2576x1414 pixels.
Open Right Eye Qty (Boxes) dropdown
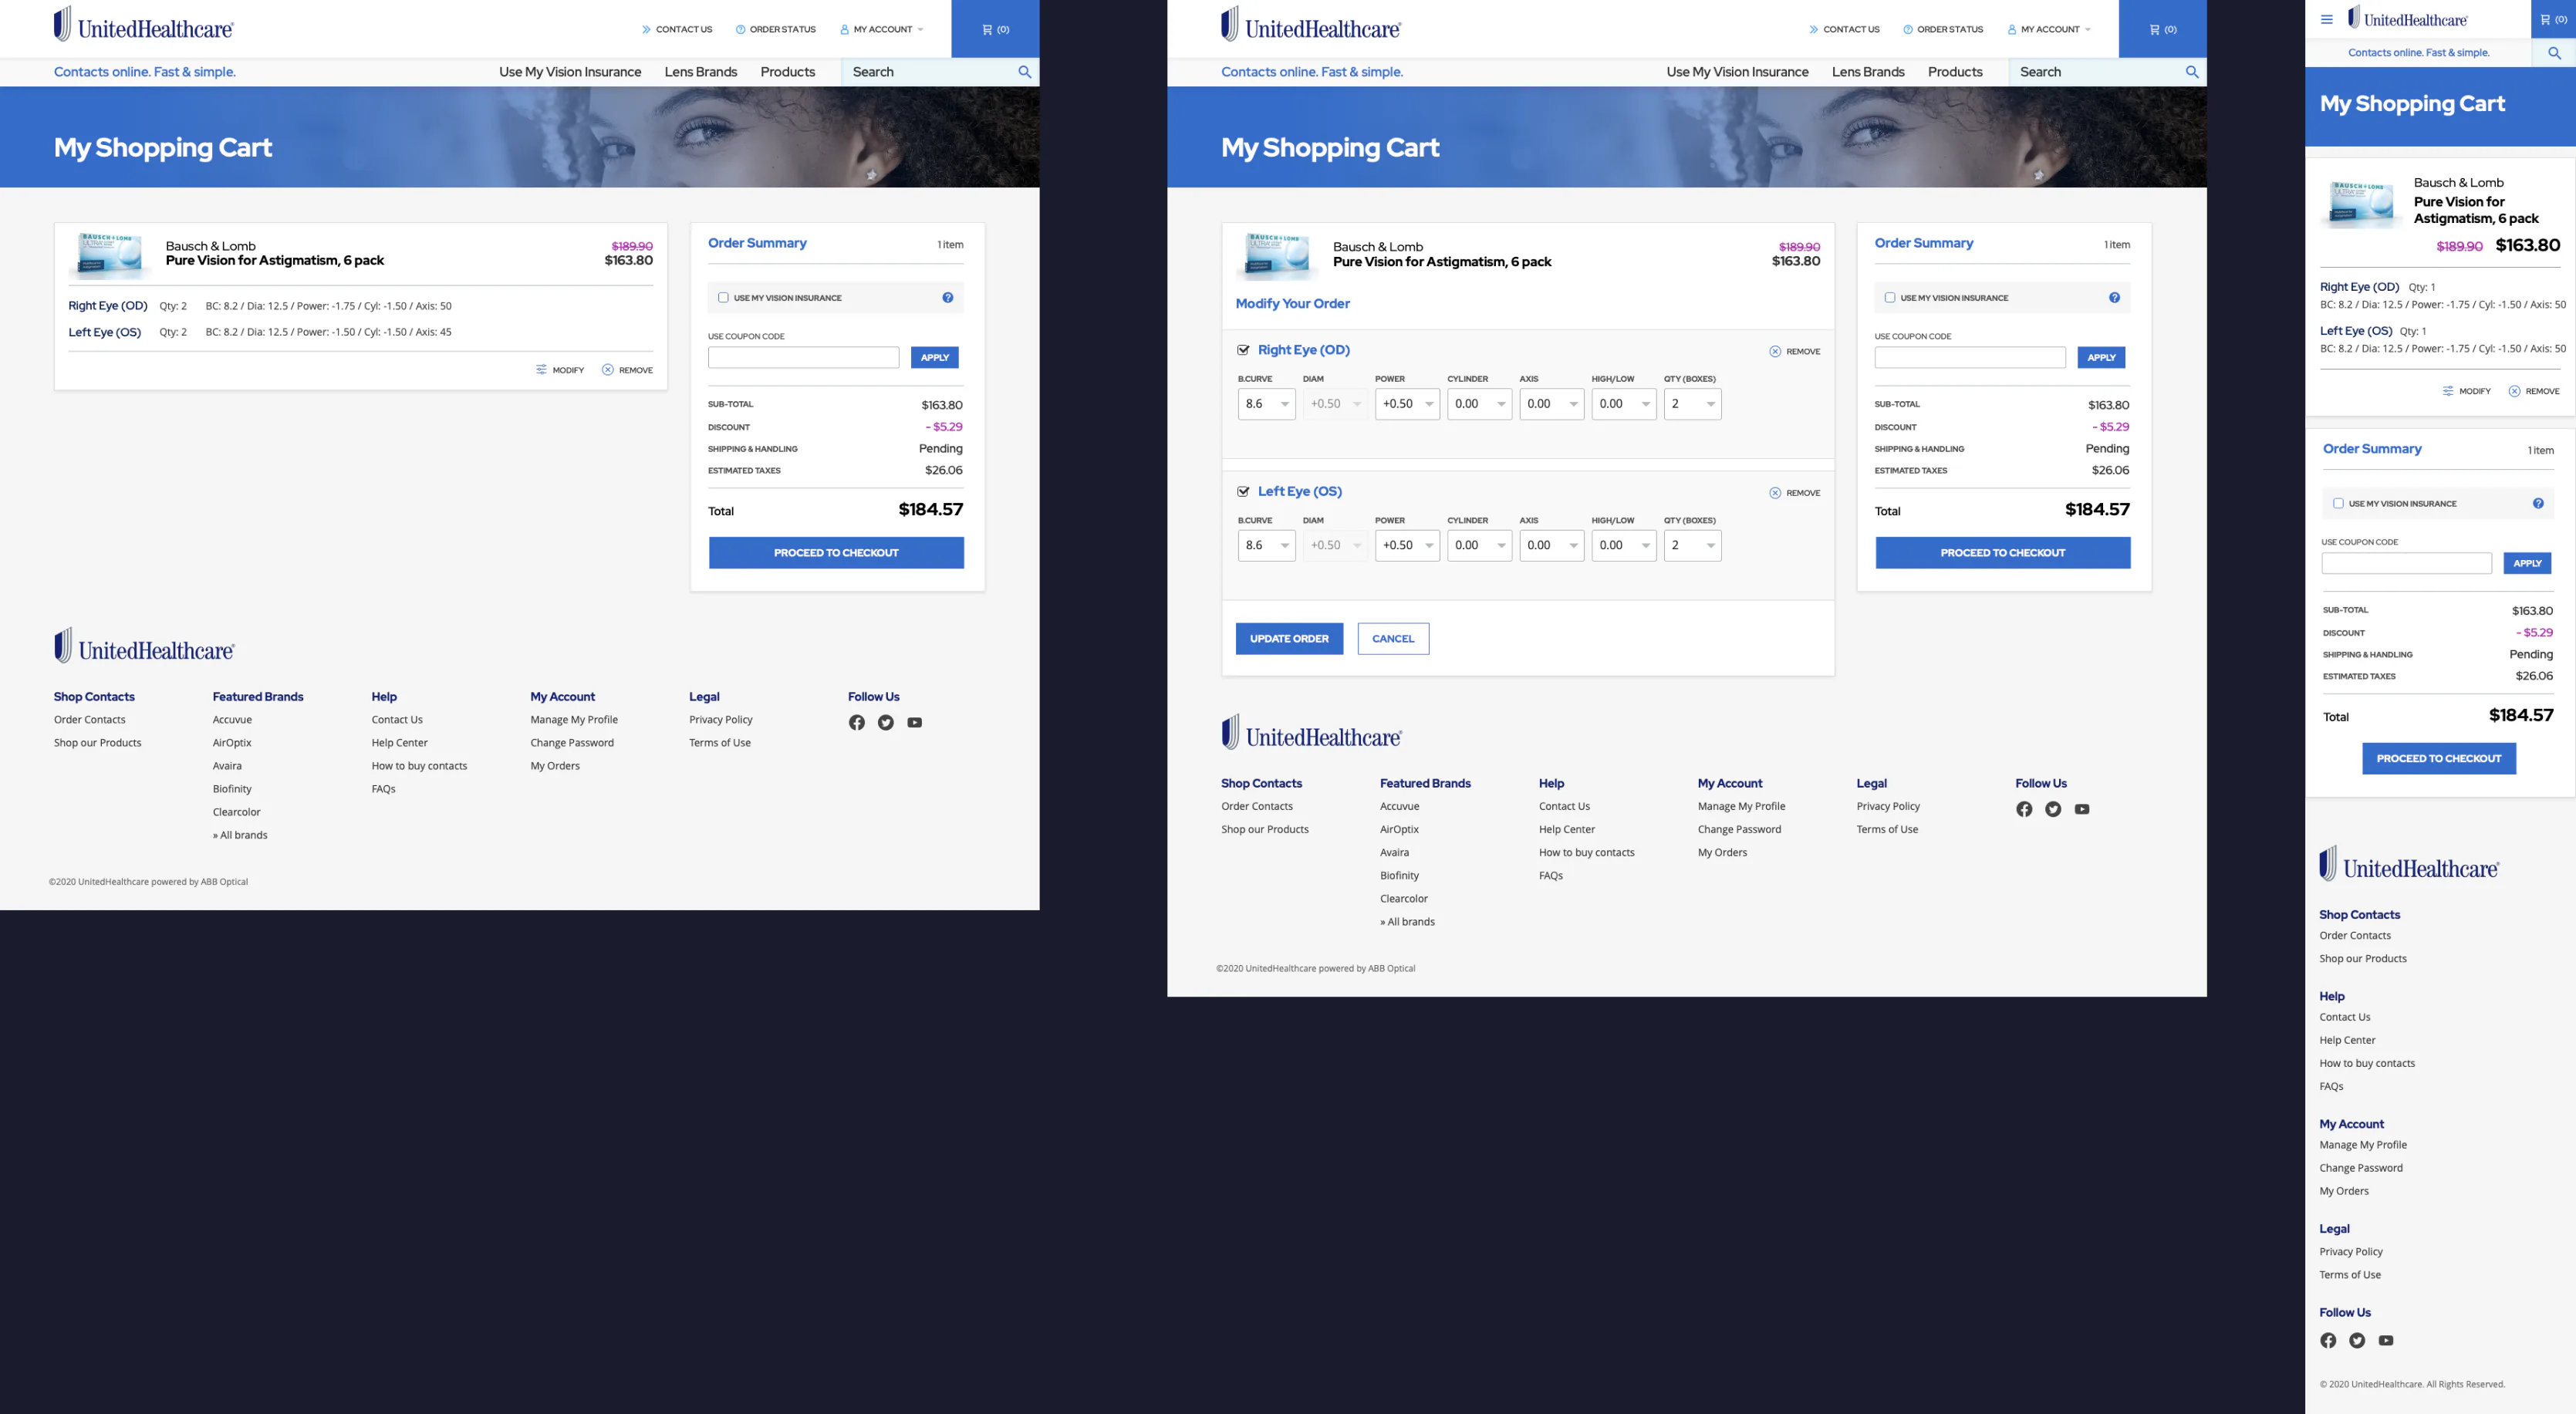(x=1692, y=404)
